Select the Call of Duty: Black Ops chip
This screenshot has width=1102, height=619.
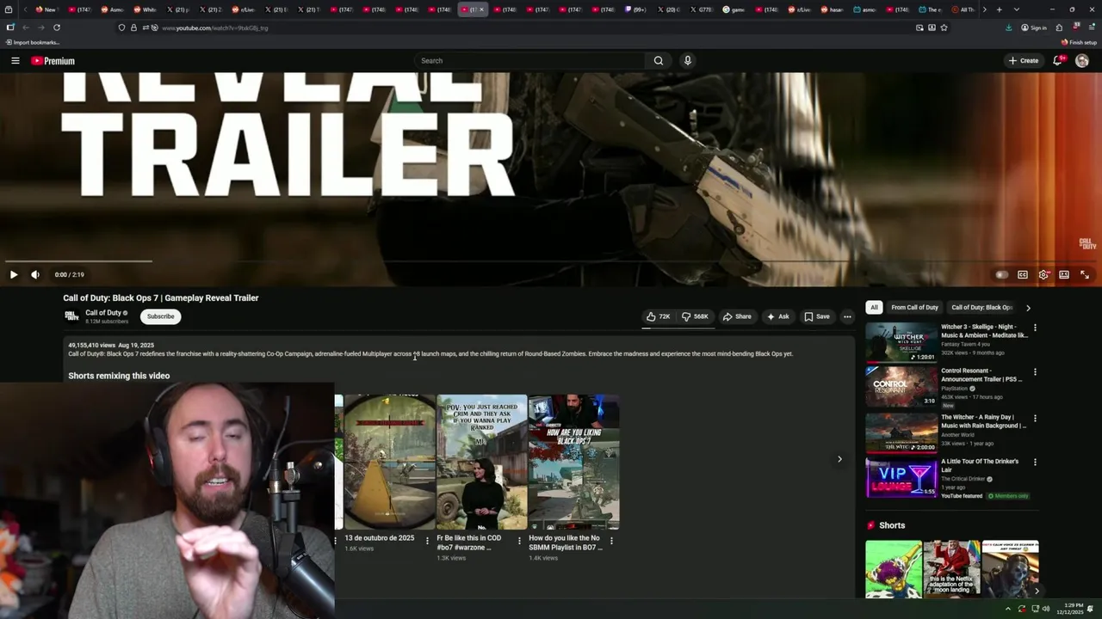pyautogui.click(x=981, y=307)
